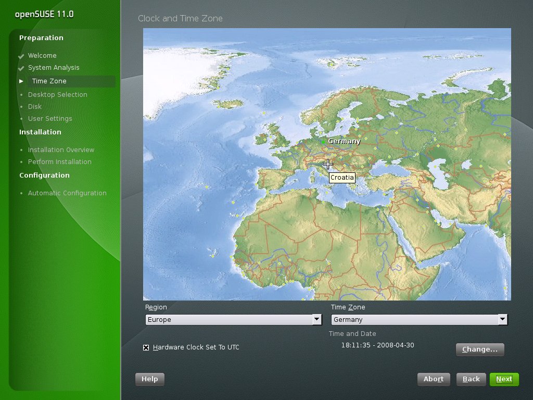
Task: Click the Iceland island on the map
Action: (x=228, y=104)
